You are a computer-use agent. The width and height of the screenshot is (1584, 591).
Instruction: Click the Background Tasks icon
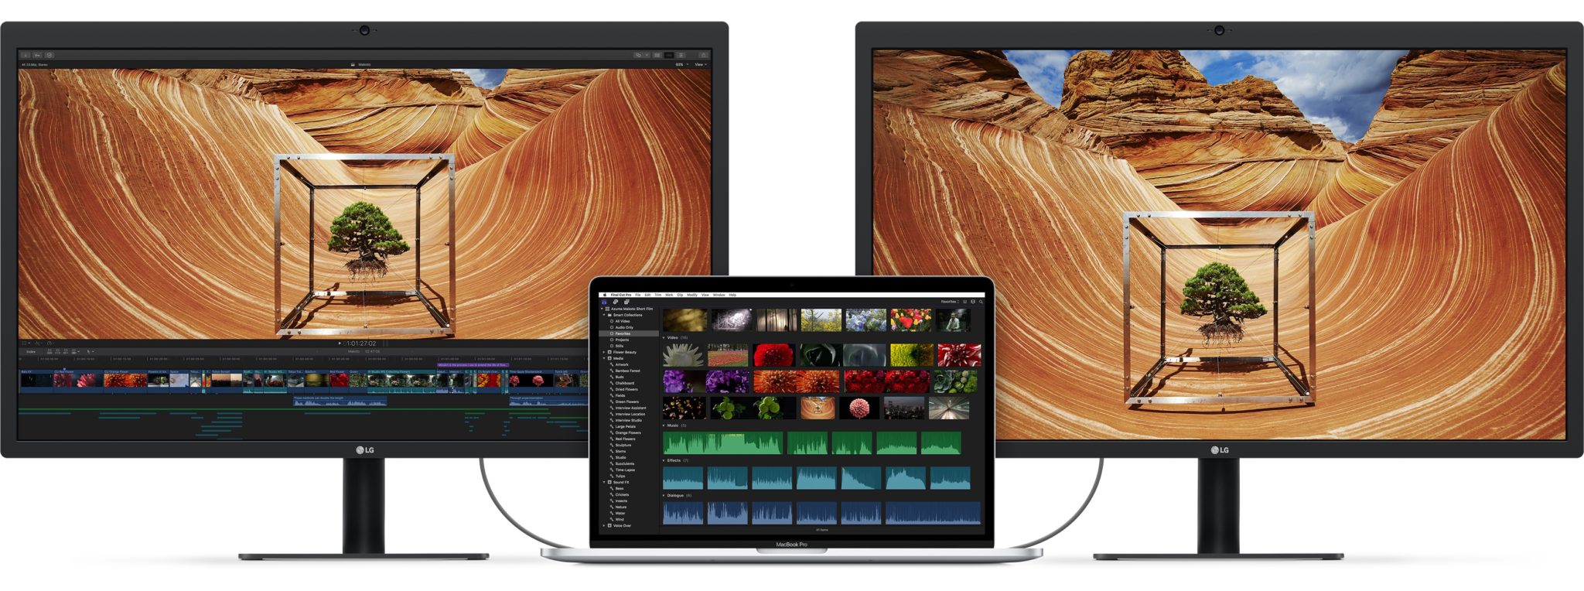tap(49, 55)
